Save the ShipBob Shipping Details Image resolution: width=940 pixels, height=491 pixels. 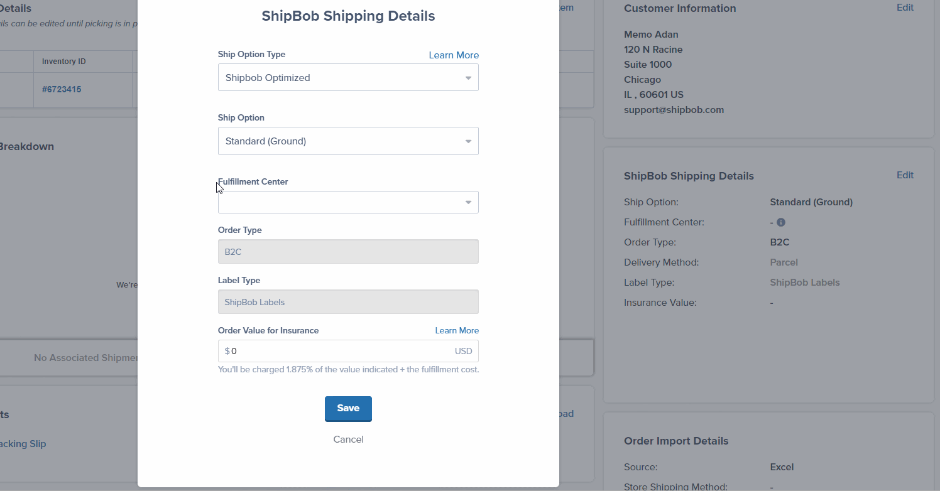[x=348, y=408]
